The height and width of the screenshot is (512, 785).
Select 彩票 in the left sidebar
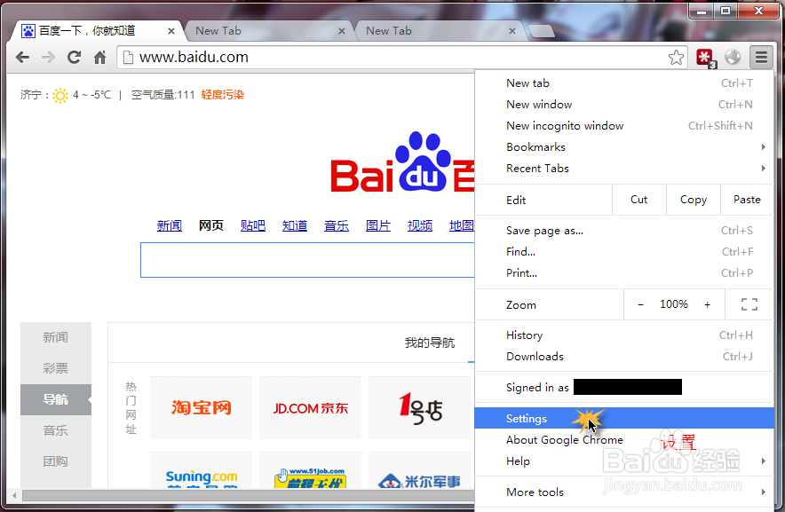click(x=56, y=368)
